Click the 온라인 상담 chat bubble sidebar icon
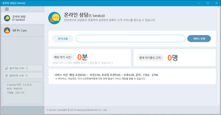221x115 pixels. (7, 18)
